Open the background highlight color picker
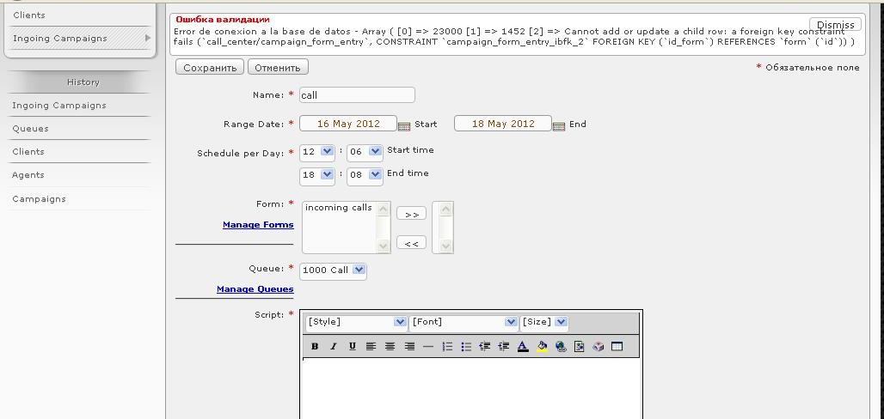884x419 pixels. pyautogui.click(x=542, y=346)
